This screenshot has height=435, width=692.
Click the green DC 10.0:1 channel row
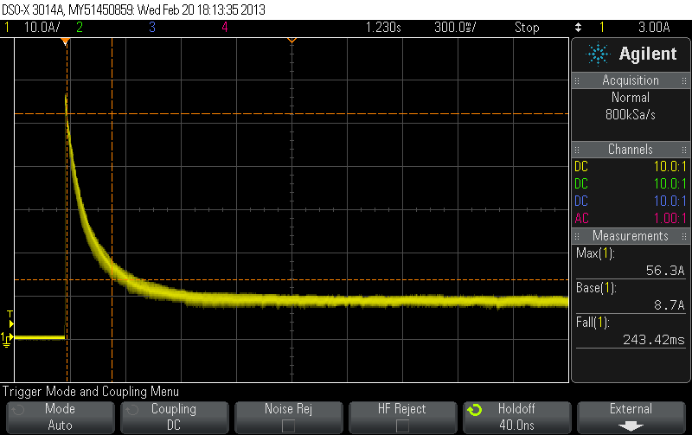pyautogui.click(x=631, y=184)
